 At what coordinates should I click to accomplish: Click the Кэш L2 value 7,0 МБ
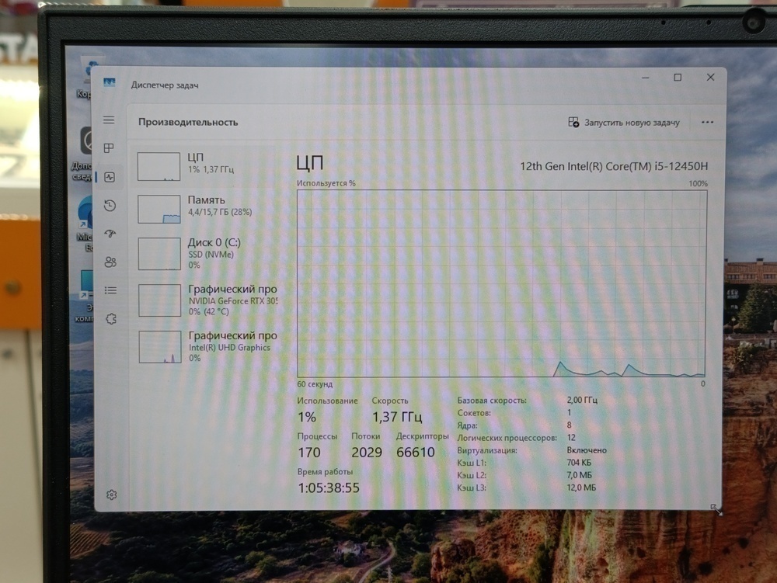(579, 475)
